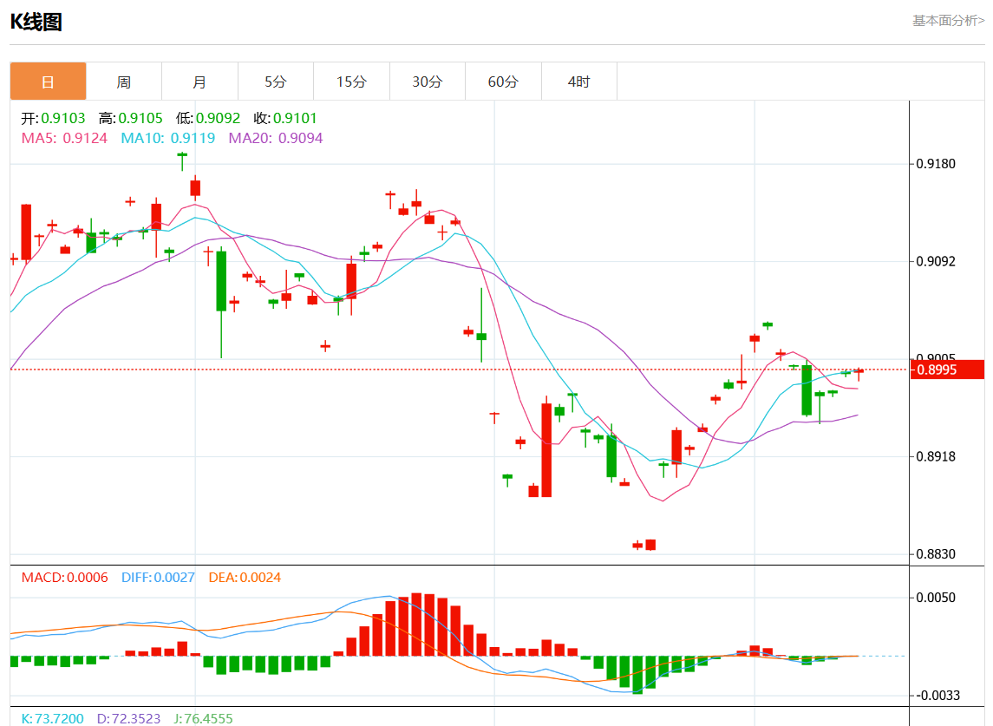
Task: Click the MA10: 0.9119 indicator label
Action: [x=168, y=138]
